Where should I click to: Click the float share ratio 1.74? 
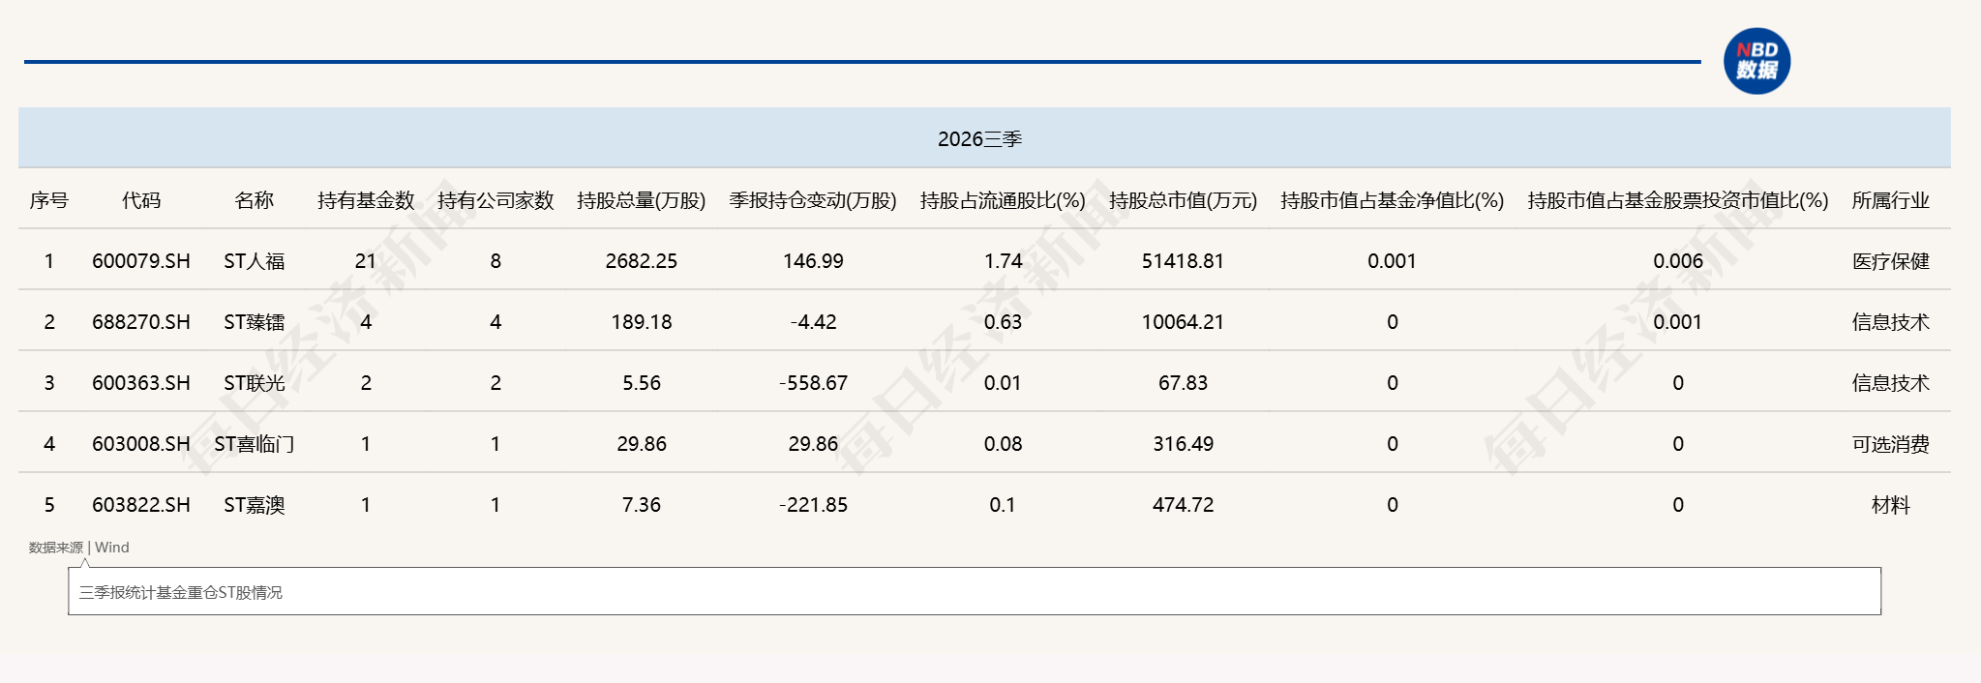tap(1003, 261)
